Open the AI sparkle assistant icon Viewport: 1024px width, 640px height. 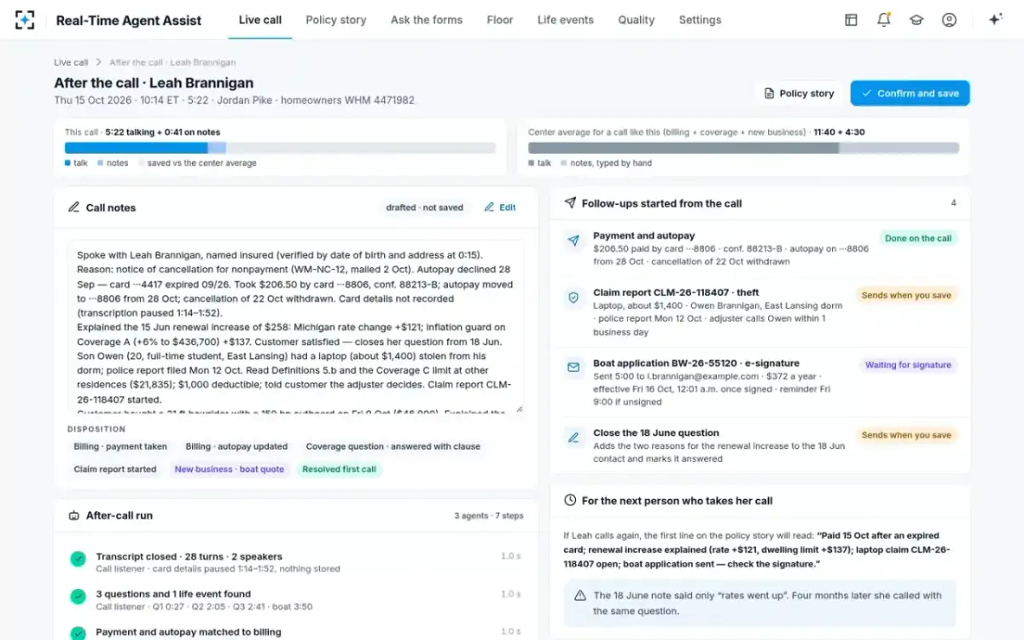[995, 20]
